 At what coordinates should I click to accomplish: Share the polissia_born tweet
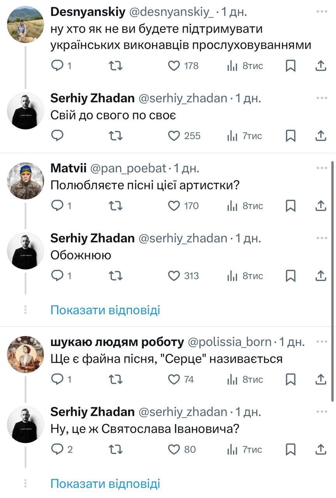tap(320, 379)
